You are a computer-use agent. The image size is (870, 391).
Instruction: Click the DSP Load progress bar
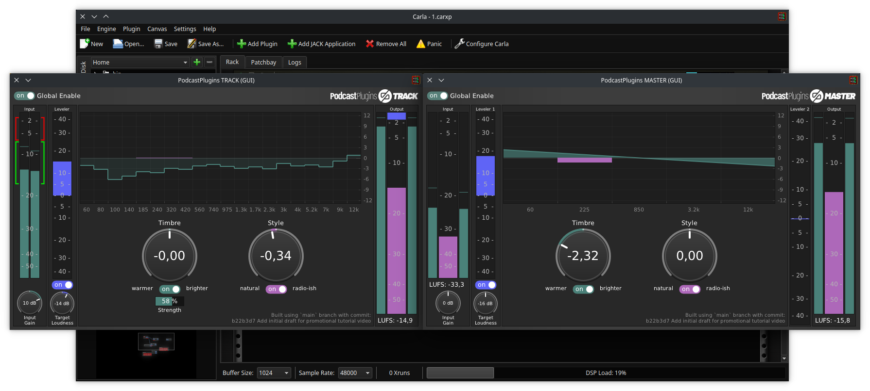pyautogui.click(x=606, y=373)
